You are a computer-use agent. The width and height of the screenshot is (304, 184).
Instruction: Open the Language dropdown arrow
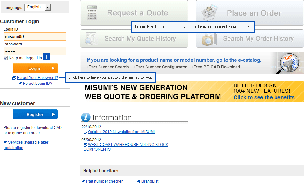48,7
